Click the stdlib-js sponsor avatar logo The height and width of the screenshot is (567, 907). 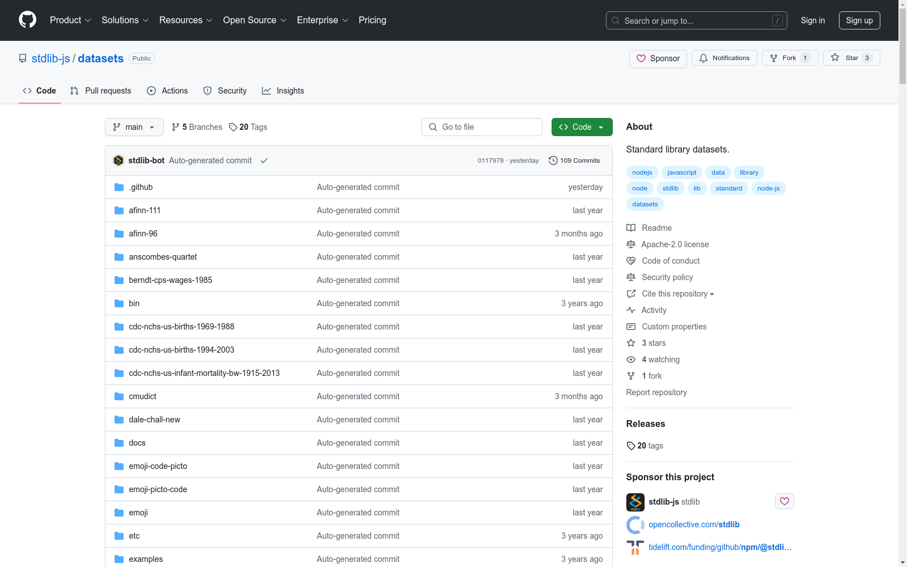635,502
